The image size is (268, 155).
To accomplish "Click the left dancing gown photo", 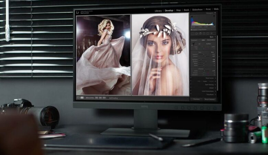I will tap(103, 55).
